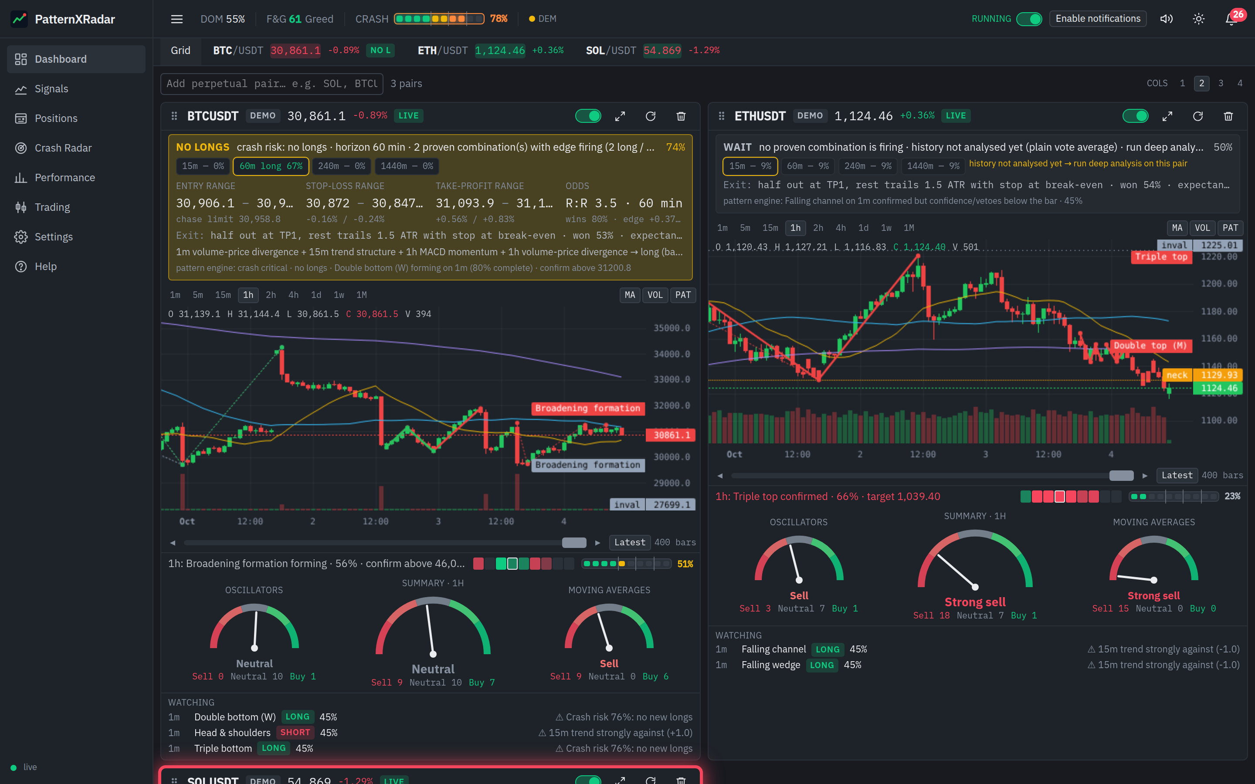Screen dimensions: 1255x784
Task: Delete the ETHUSDT card with trash icon
Action: (1228, 116)
